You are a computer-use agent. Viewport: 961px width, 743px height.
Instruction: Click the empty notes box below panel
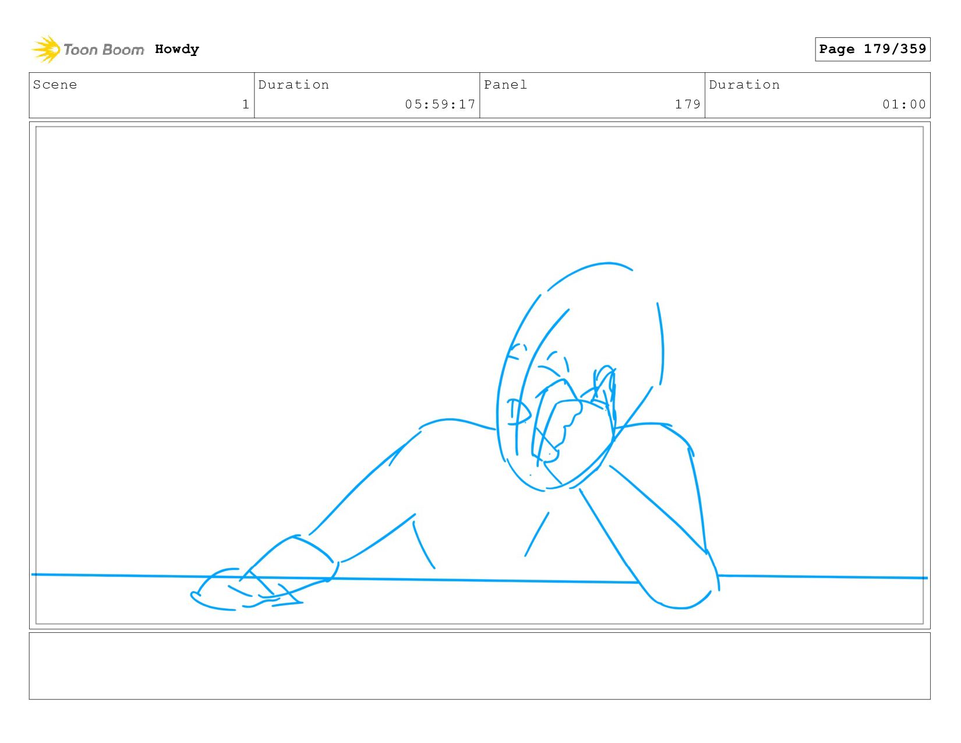(x=480, y=666)
